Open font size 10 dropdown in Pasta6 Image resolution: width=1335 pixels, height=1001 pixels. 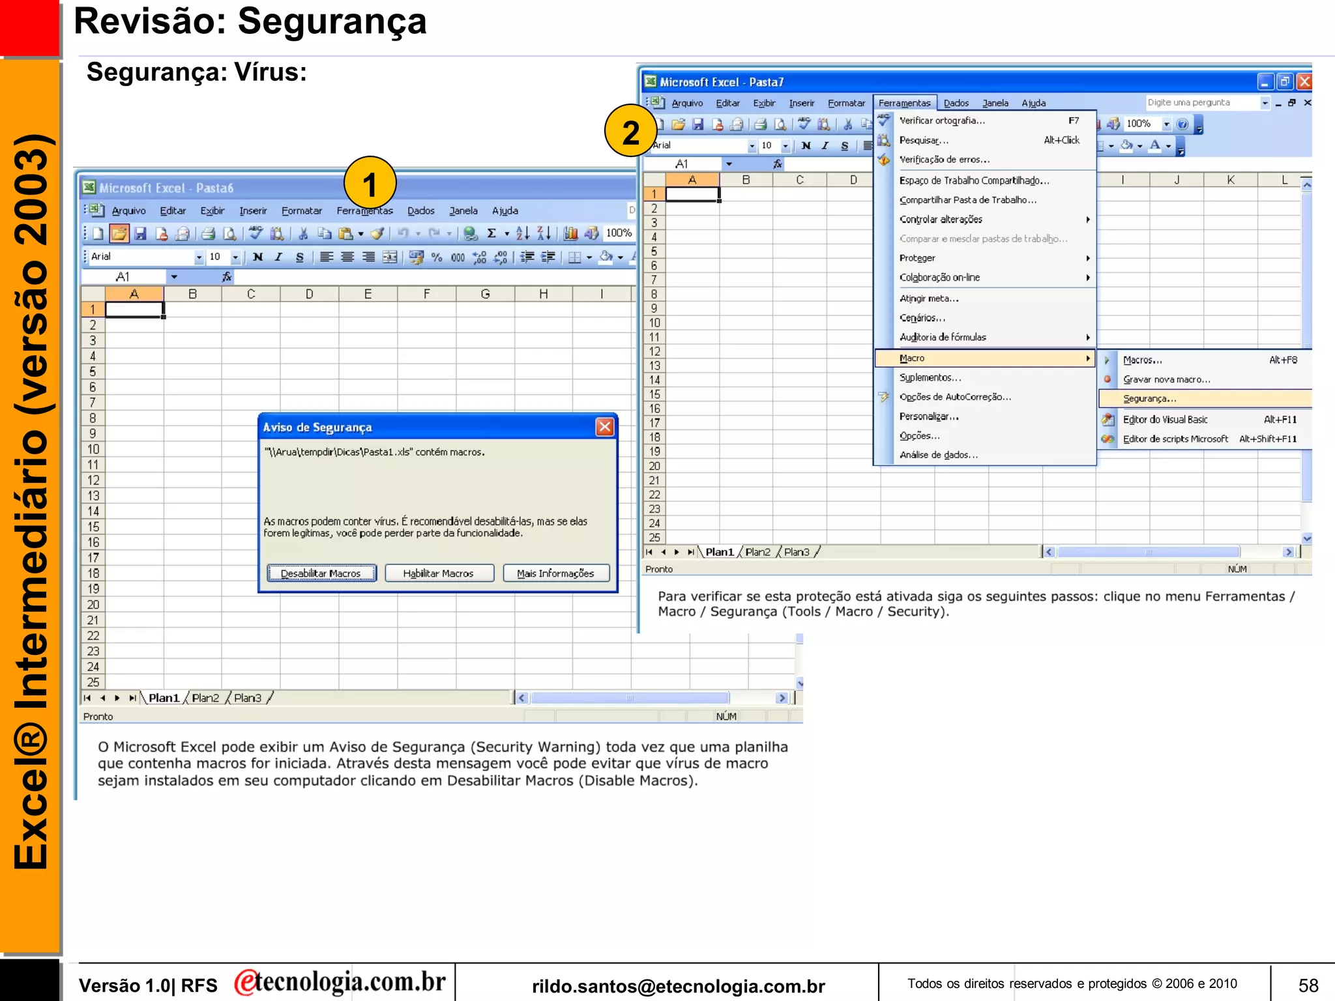pos(235,257)
